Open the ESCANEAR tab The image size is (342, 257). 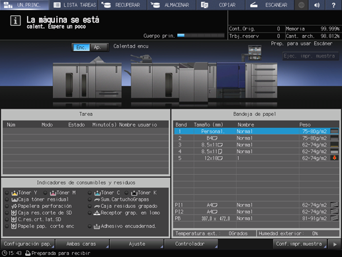(270, 5)
